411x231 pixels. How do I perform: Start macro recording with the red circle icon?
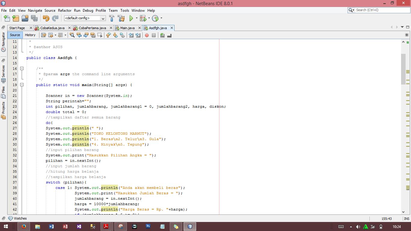147,35
